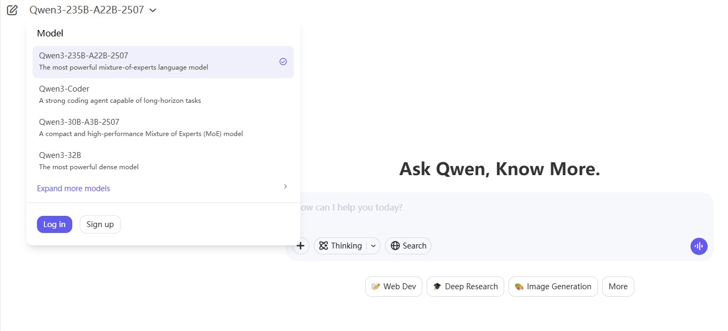Toggle the Thinking mode button

coord(340,246)
